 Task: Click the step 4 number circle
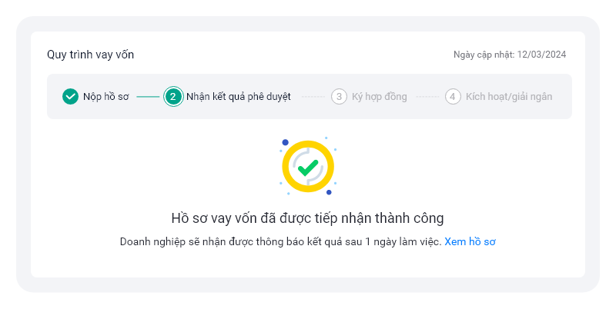click(453, 97)
